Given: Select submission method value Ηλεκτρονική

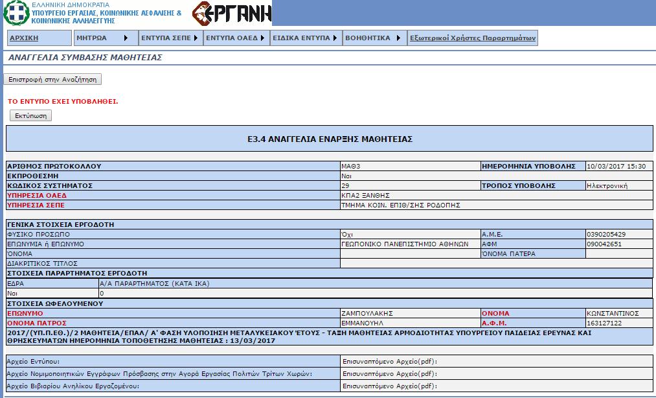Looking at the screenshot, I should coord(607,185).
